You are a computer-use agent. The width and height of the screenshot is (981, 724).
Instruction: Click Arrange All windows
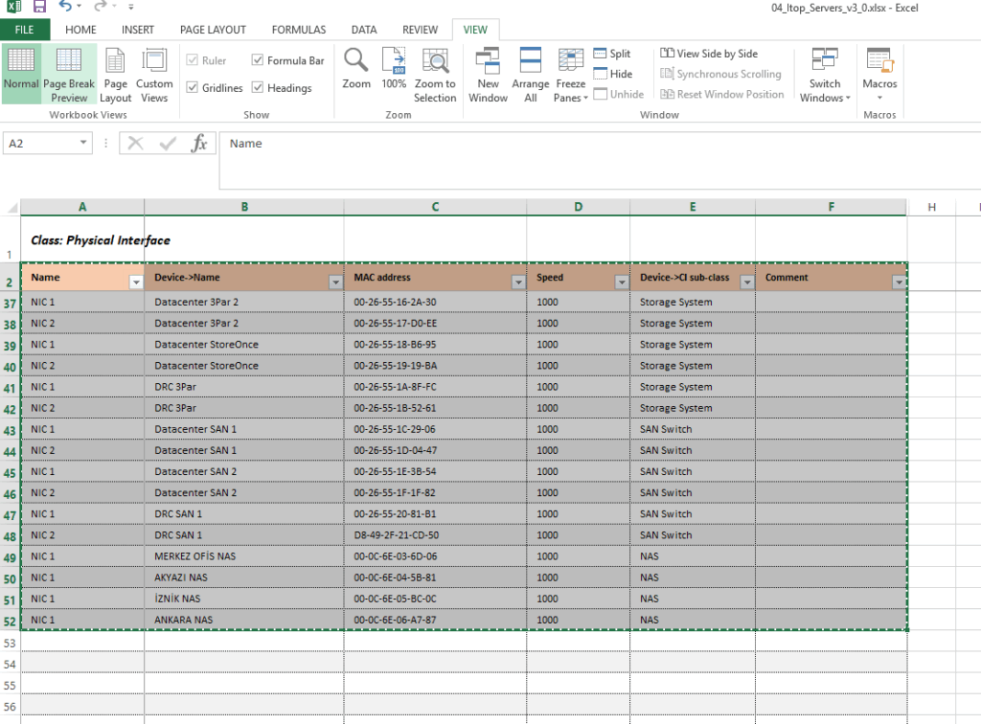point(530,76)
